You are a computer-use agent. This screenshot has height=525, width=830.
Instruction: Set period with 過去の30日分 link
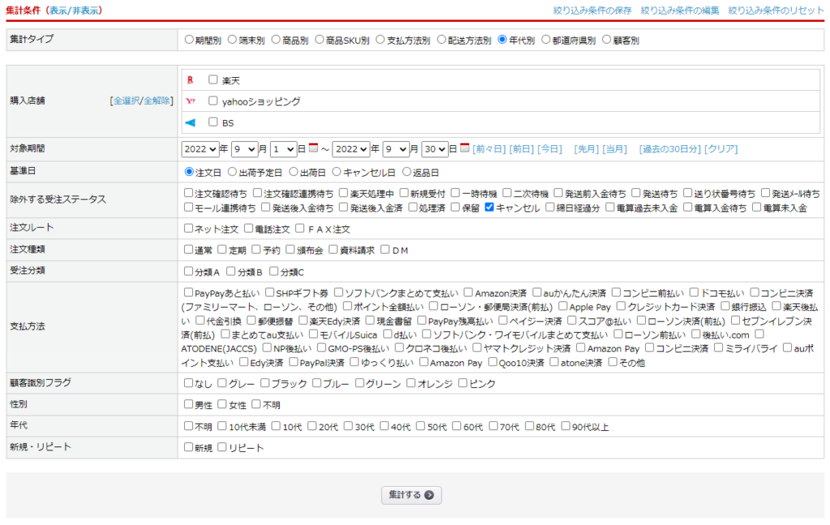pyautogui.click(x=669, y=149)
